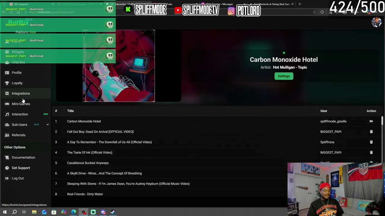
Task: Select A Day To Remember song title
Action: coord(109,142)
